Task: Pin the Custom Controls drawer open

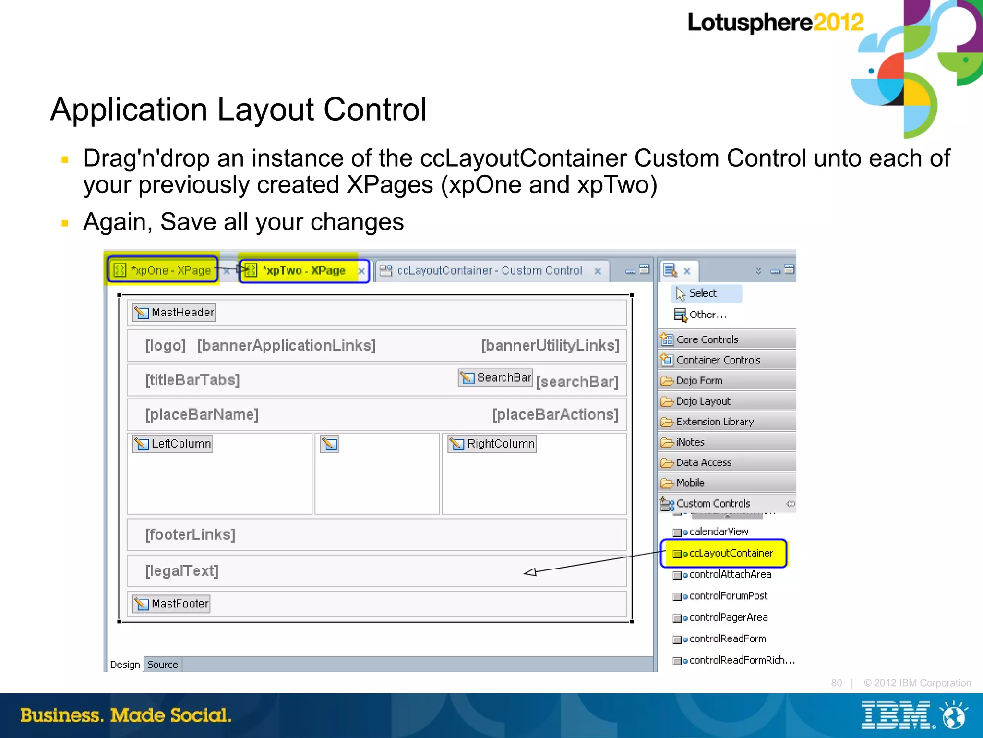Action: point(791,504)
